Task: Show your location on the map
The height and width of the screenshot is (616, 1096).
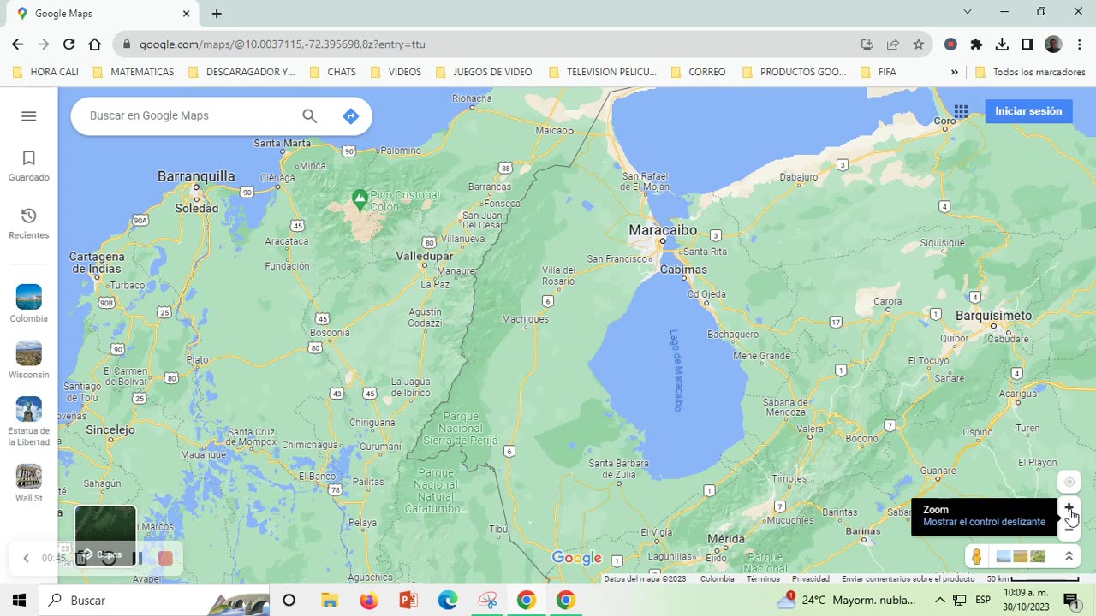Action: click(1069, 482)
